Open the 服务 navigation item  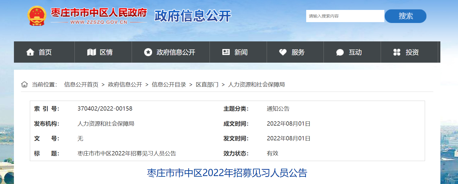(295, 52)
